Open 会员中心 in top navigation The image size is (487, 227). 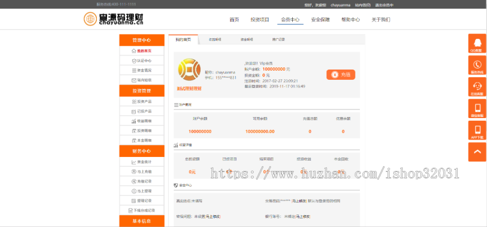click(291, 19)
